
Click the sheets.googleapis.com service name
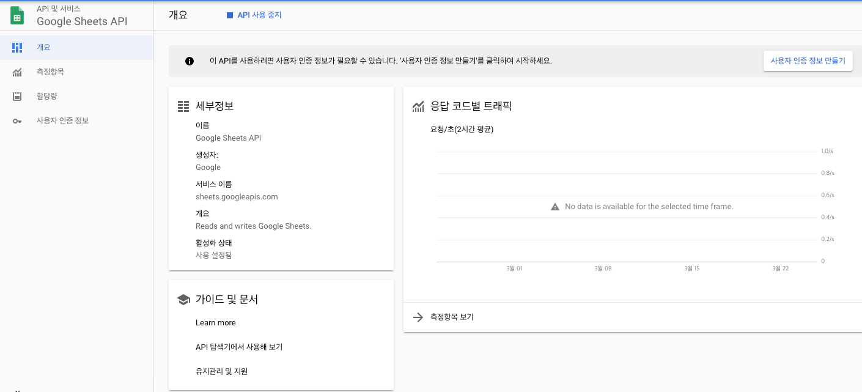pos(237,197)
